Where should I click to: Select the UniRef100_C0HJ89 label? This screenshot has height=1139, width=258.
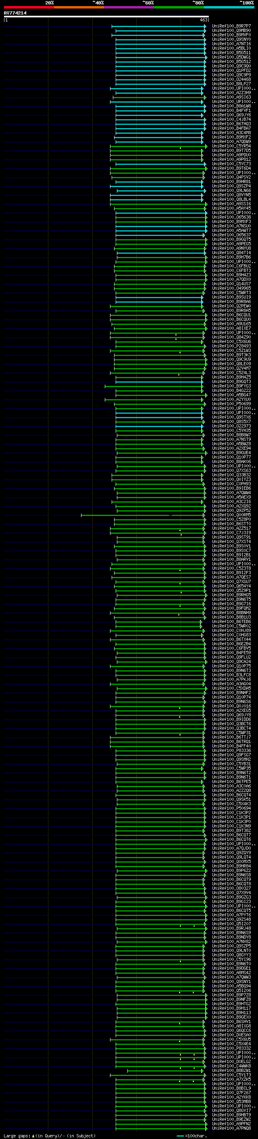231,631
